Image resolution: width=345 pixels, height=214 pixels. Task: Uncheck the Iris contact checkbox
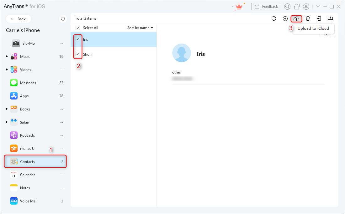point(78,39)
